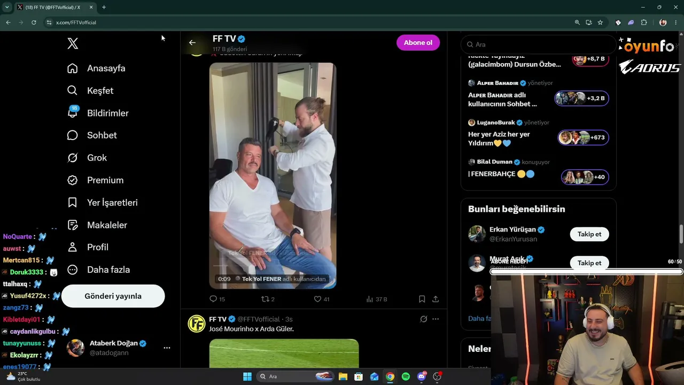Open more options on Mourinho post
The height and width of the screenshot is (385, 684).
[436, 319]
